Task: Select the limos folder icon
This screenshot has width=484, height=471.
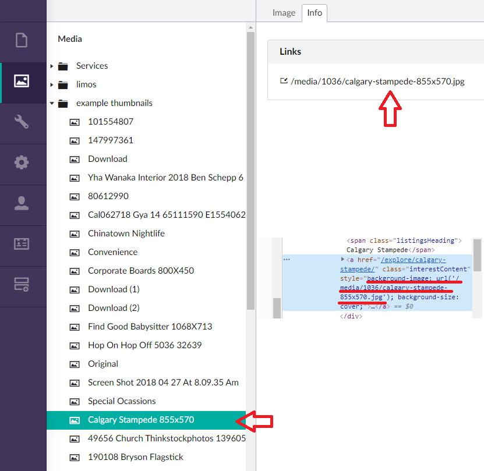Action: [x=63, y=84]
